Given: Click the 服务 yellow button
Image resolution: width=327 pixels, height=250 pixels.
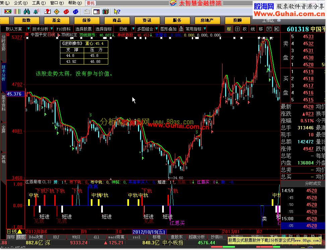Looking at the screenshot, I should (177, 20).
